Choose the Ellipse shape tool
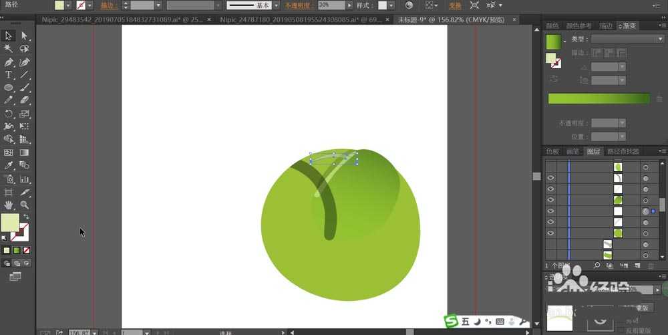Screen dimensions: 668x335 coord(9,88)
